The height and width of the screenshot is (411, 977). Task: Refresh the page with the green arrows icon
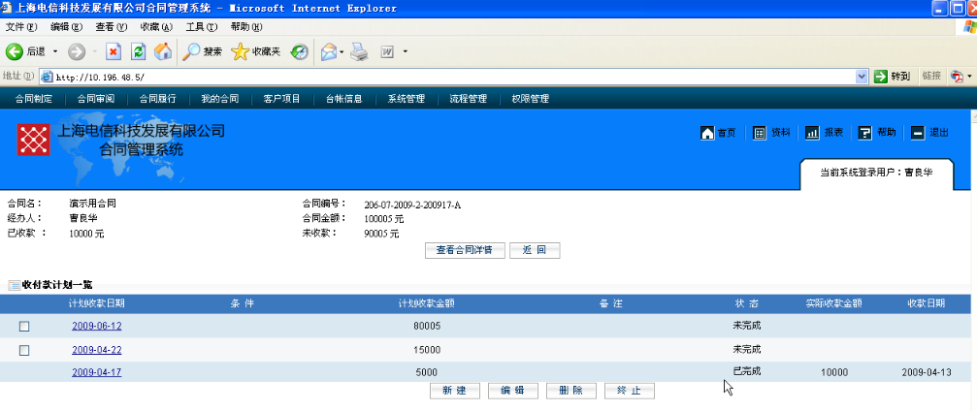coord(138,51)
